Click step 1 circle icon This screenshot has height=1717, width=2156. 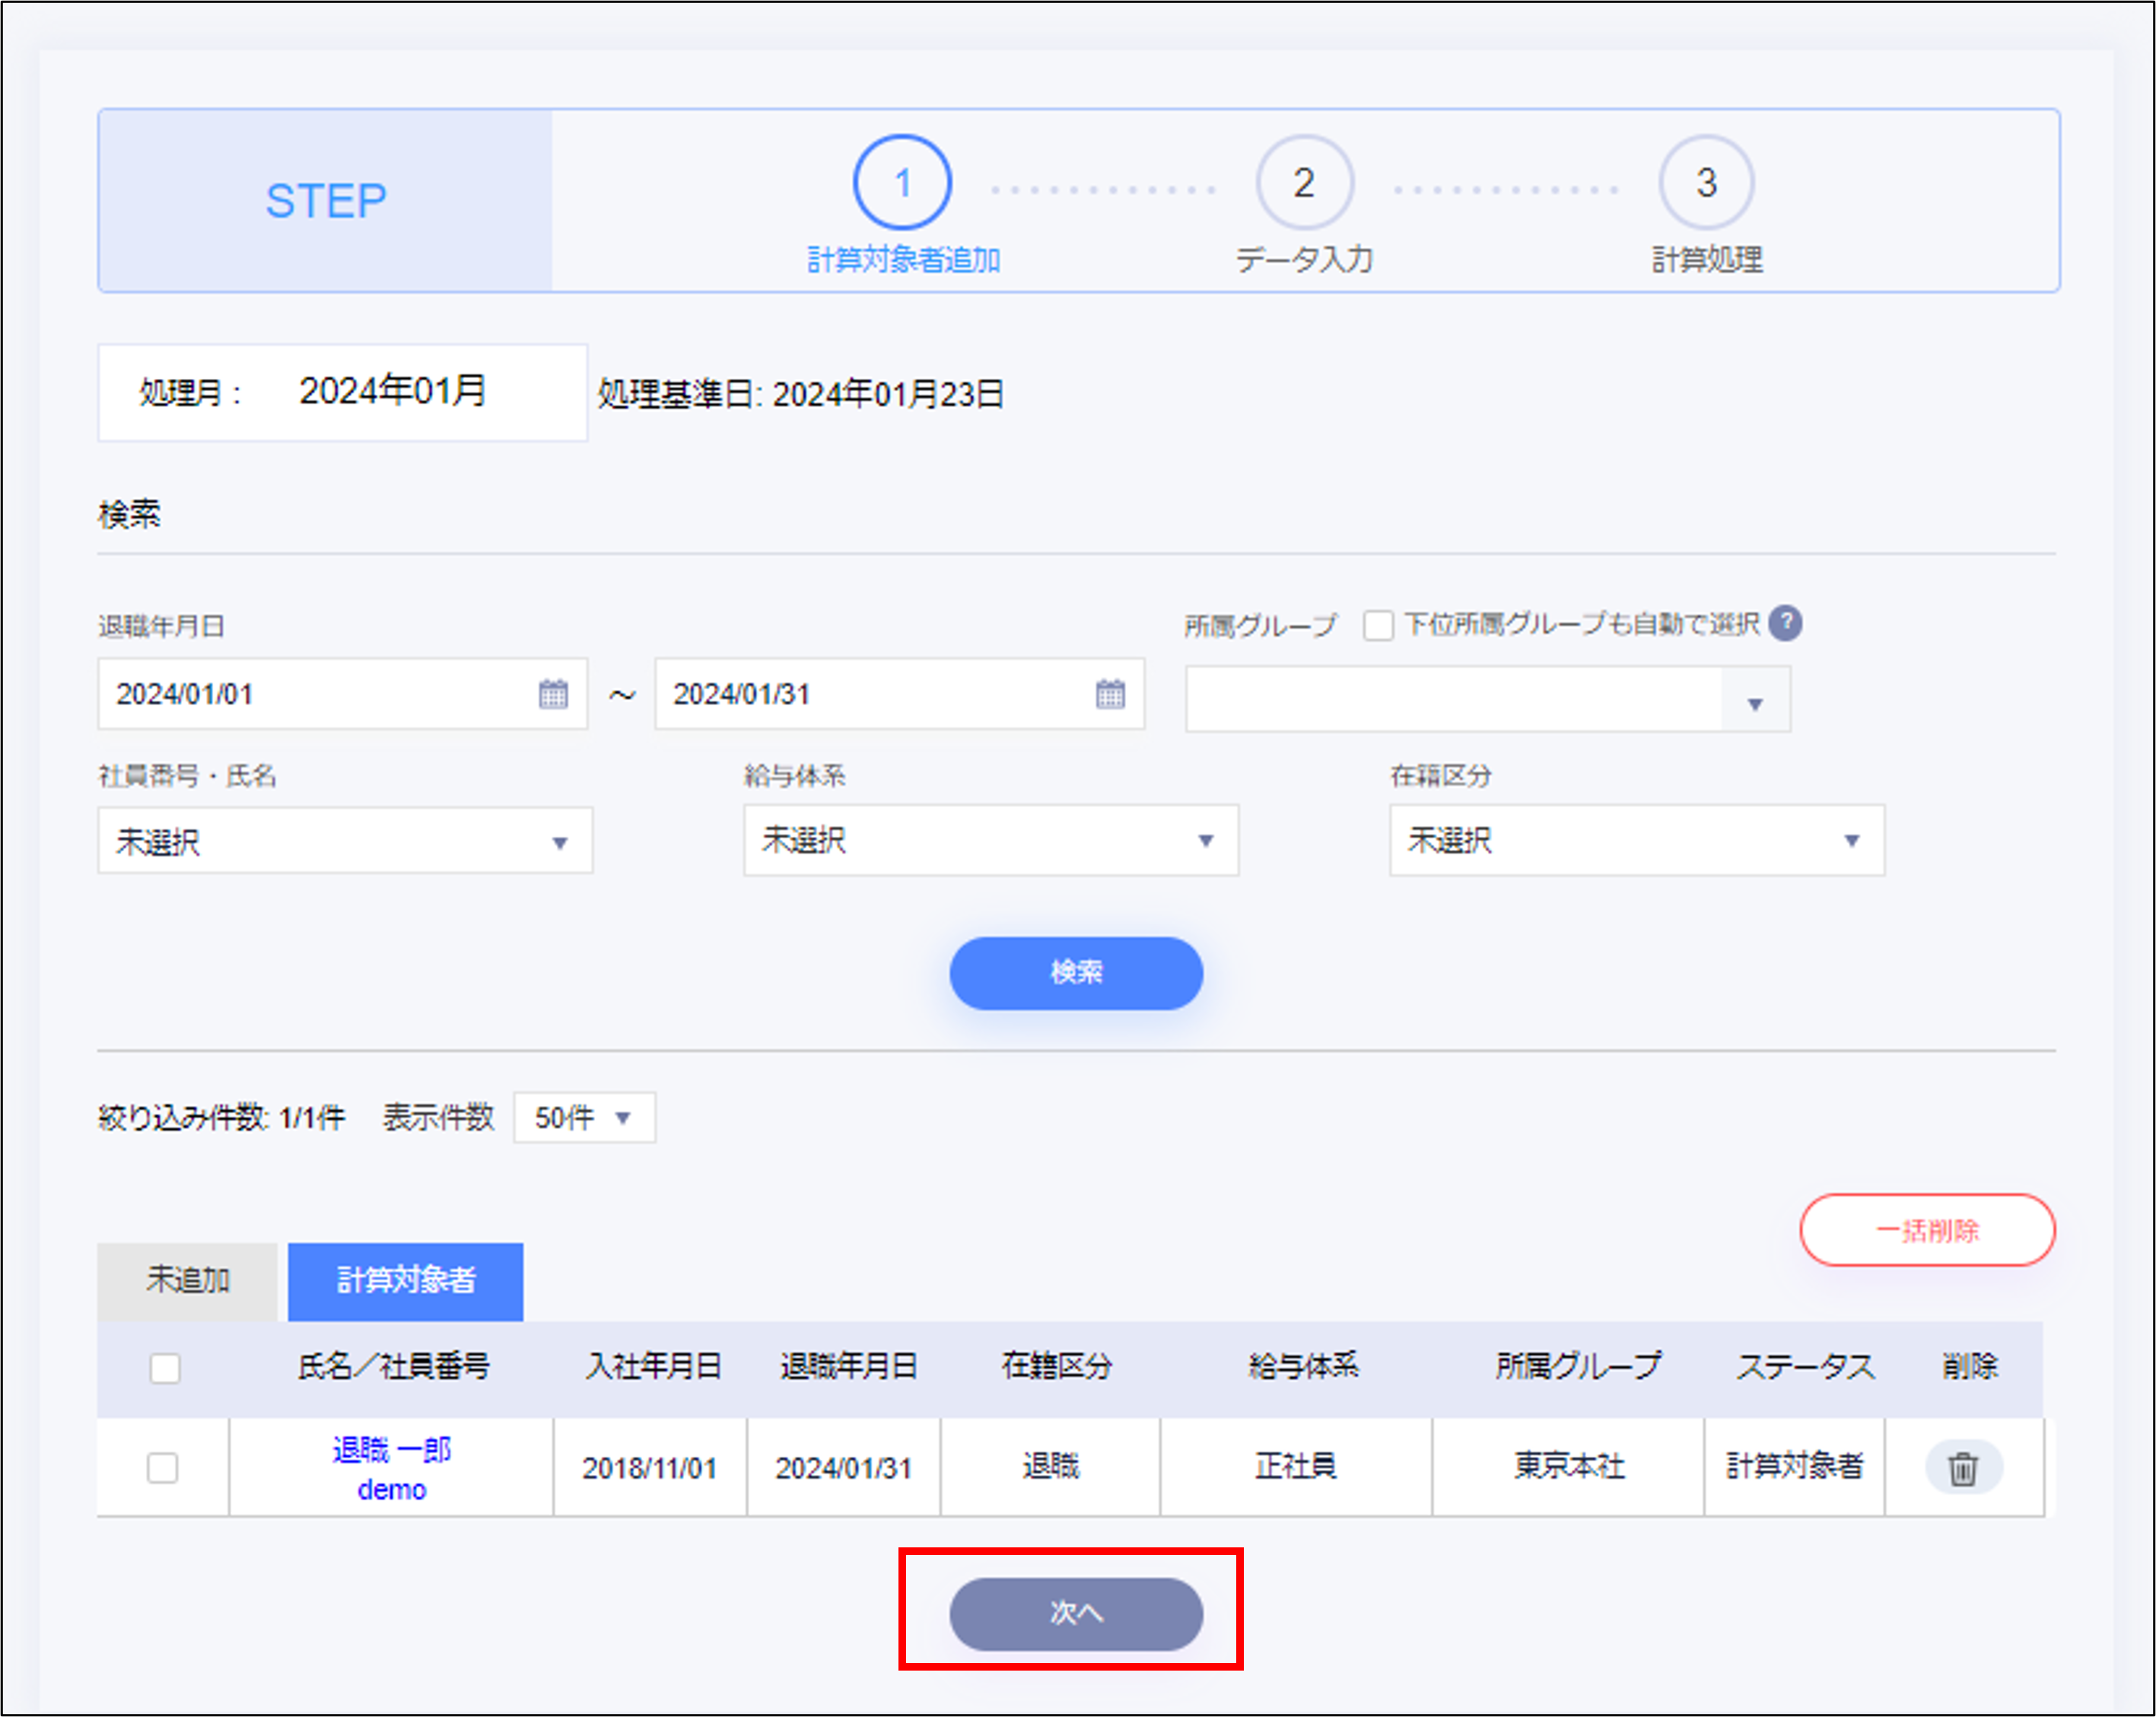pos(902,183)
